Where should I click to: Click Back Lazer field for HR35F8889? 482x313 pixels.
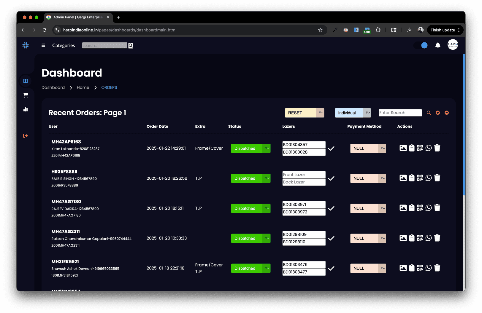tap(304, 182)
